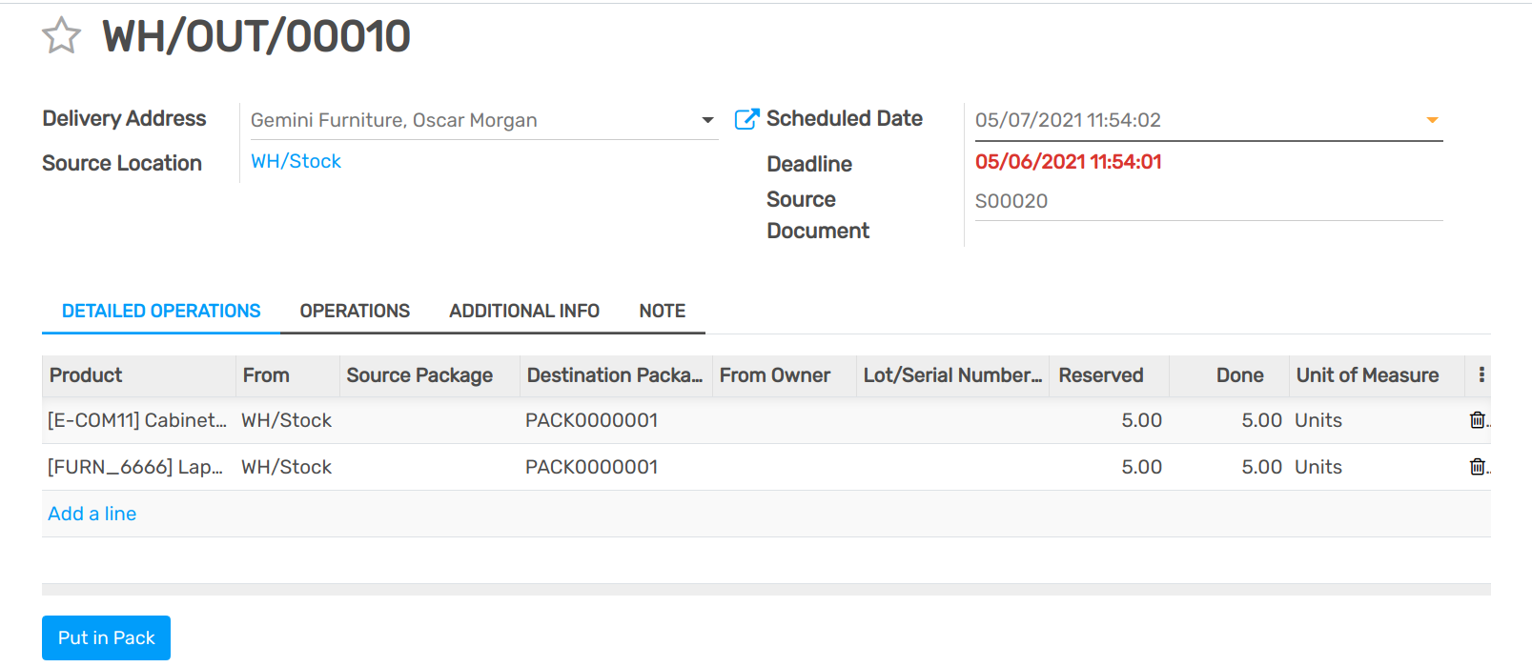Open the Delivery Address external link icon
This screenshot has height=667, width=1532.
[x=746, y=119]
